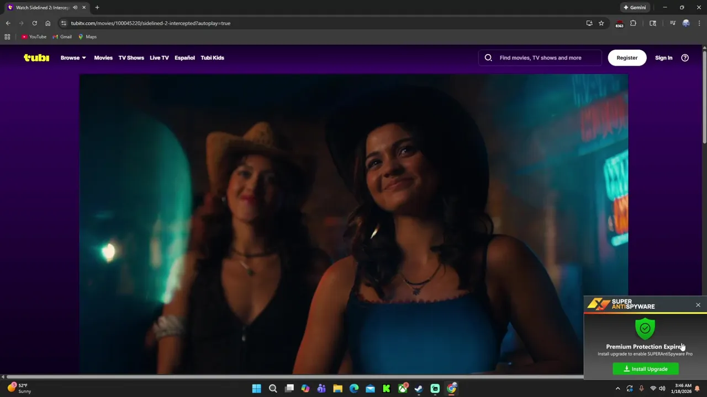Launch Microsoft Edge from taskbar
The width and height of the screenshot is (707, 397).
(354, 389)
